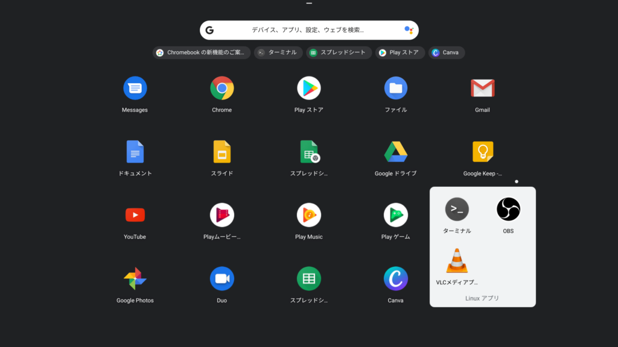Click the Google G logo in the search bar
Screen dimensions: 618x347
click(x=209, y=30)
